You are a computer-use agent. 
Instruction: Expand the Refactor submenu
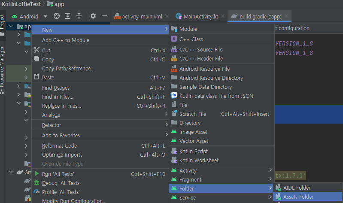click(x=100, y=125)
